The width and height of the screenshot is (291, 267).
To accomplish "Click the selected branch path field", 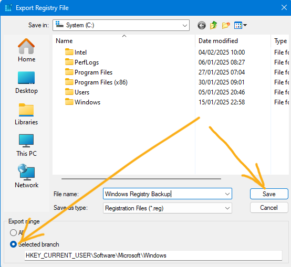I will [153, 255].
